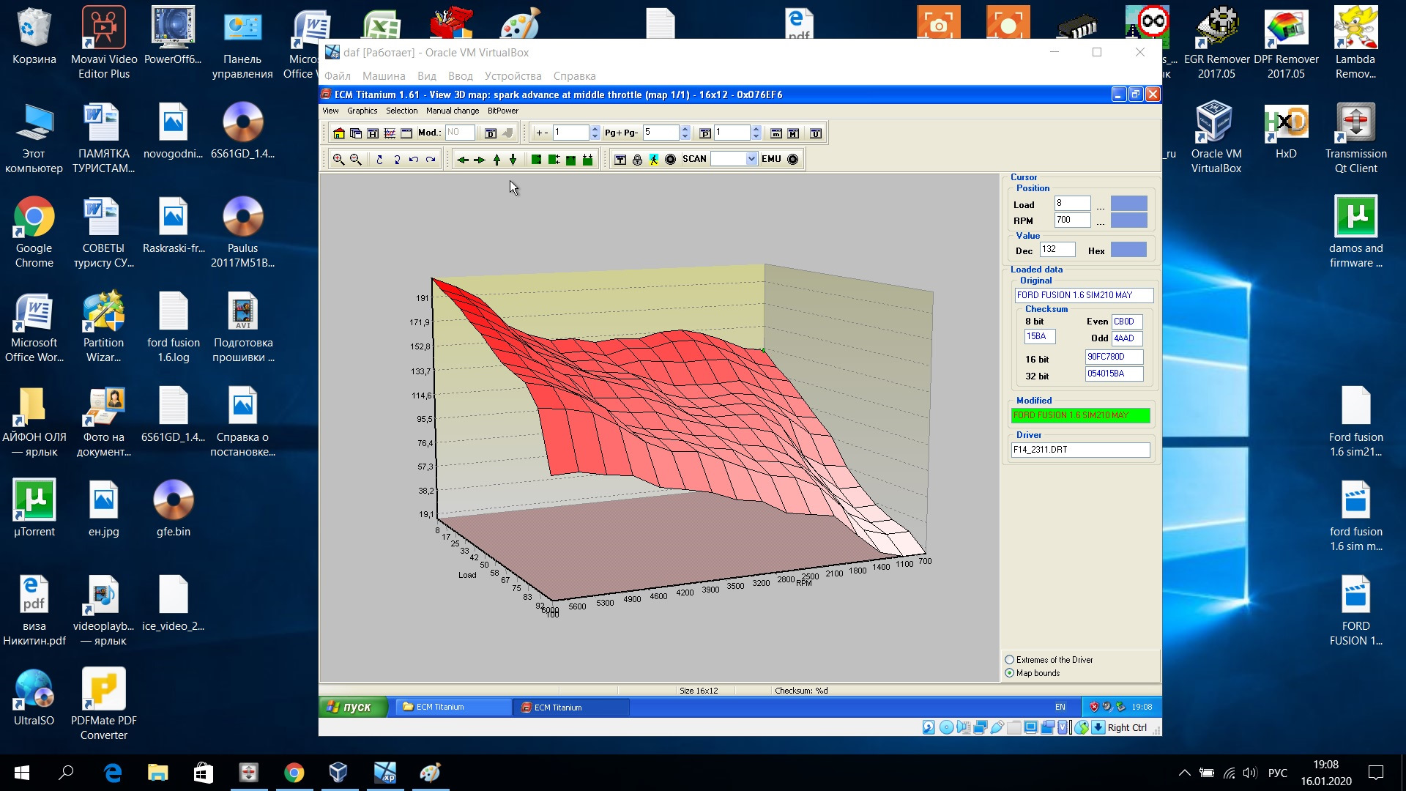The height and width of the screenshot is (791, 1406).
Task: Click the padlock lock icon
Action: click(x=637, y=160)
